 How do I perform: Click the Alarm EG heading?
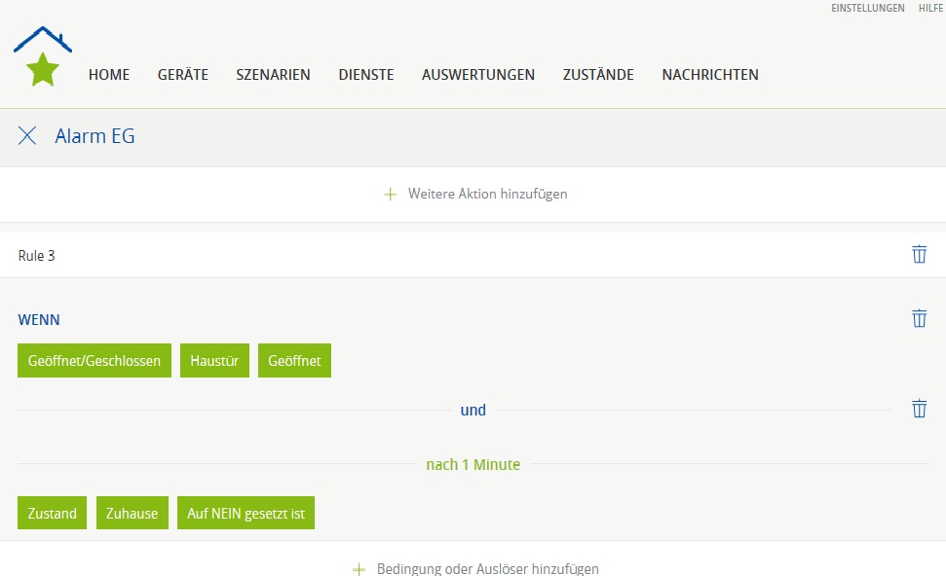pyautogui.click(x=95, y=136)
